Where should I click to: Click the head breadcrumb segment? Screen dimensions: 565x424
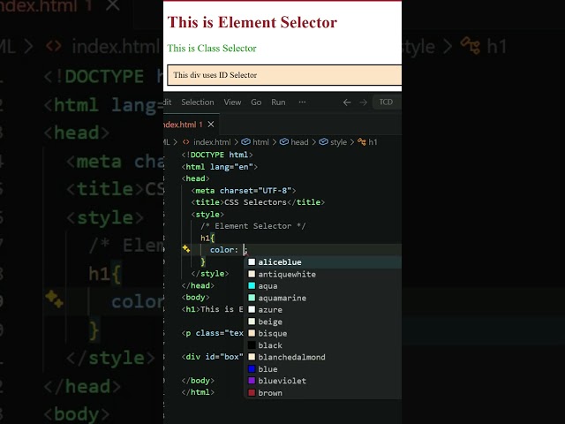coord(294,142)
